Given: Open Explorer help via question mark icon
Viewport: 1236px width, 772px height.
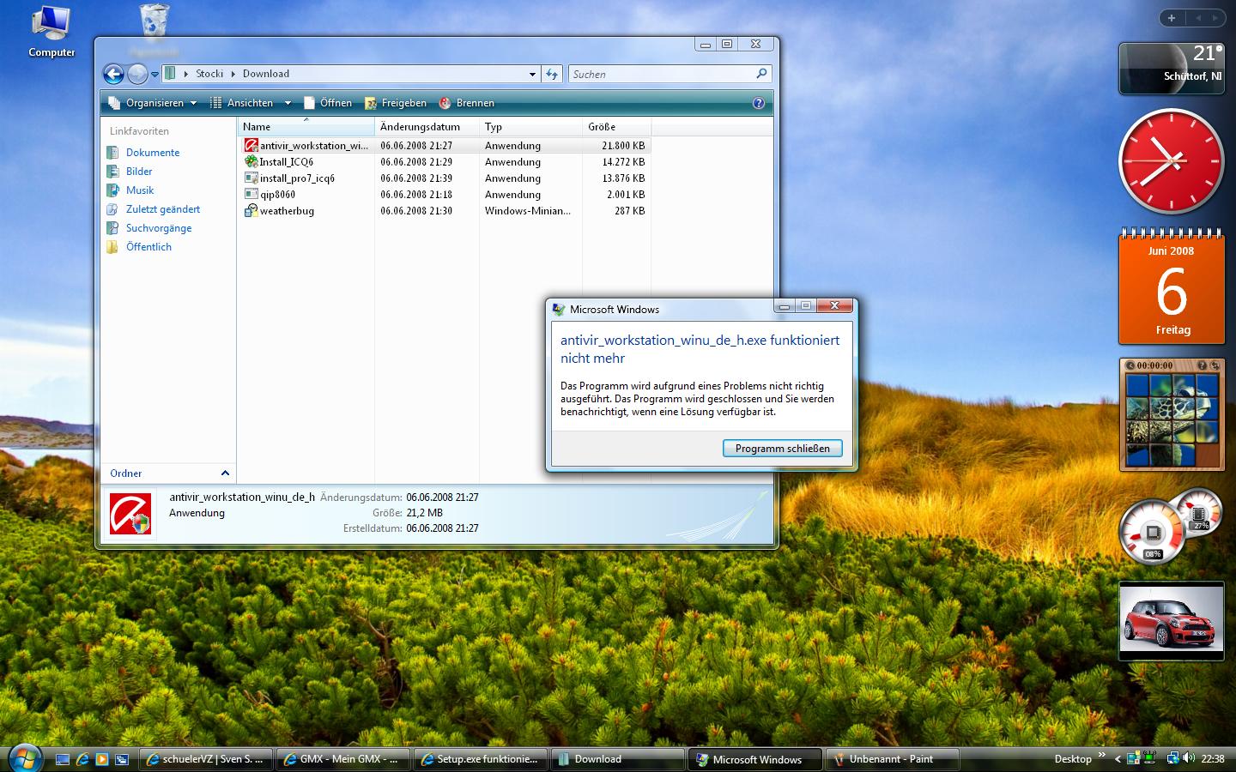Looking at the screenshot, I should (x=759, y=103).
